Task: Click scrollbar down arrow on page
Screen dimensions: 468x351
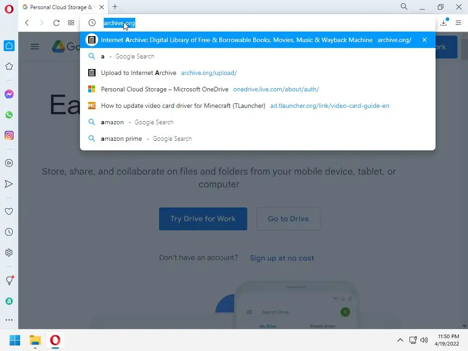Action: pos(464,325)
